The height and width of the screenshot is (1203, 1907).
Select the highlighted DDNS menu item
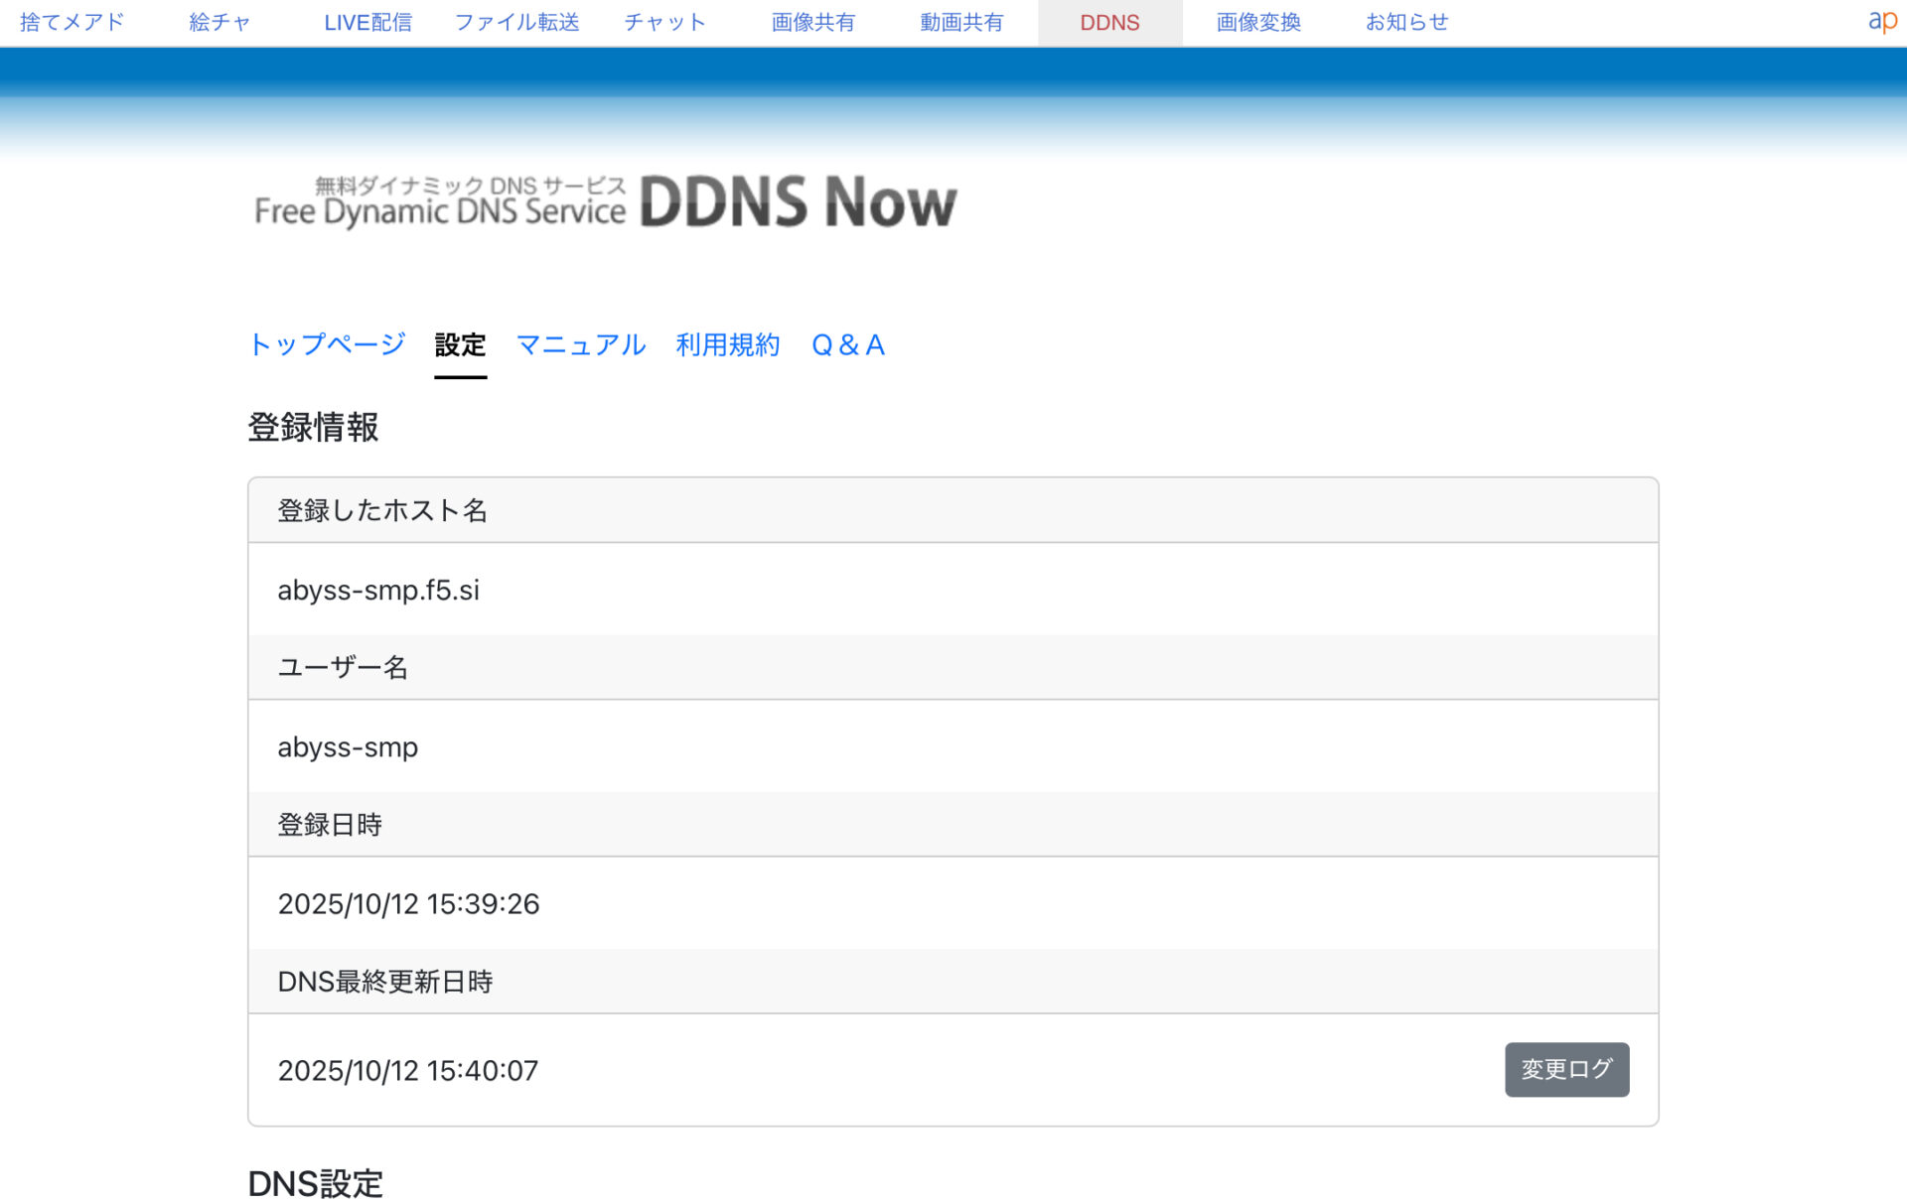[1109, 22]
